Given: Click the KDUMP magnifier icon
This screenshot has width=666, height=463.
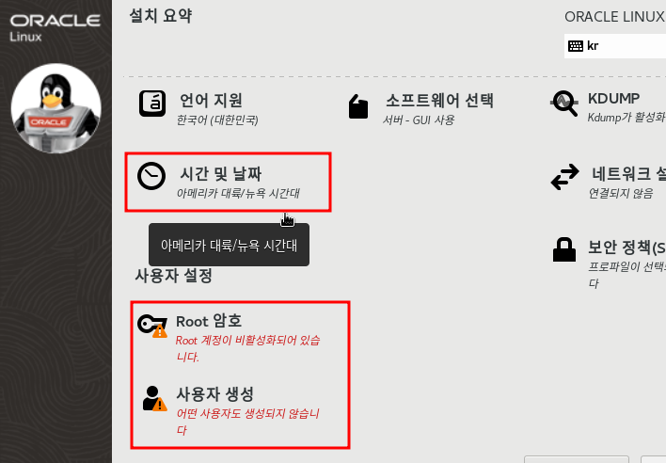Looking at the screenshot, I should click(x=564, y=104).
